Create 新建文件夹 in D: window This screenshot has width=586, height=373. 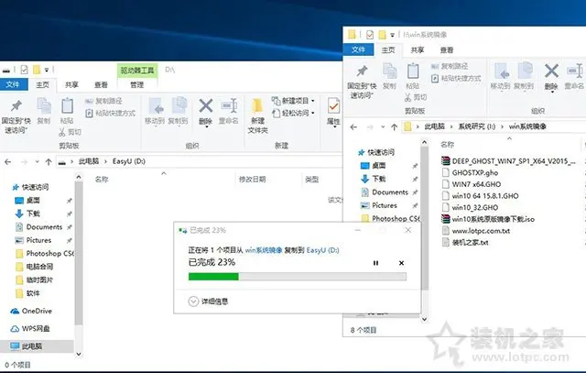[x=257, y=116]
